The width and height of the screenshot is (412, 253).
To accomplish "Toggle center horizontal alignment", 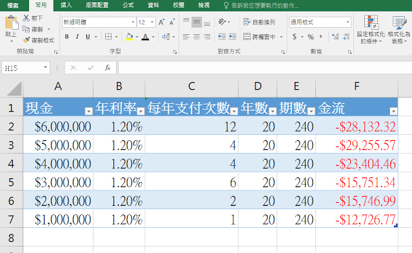I will [197, 37].
